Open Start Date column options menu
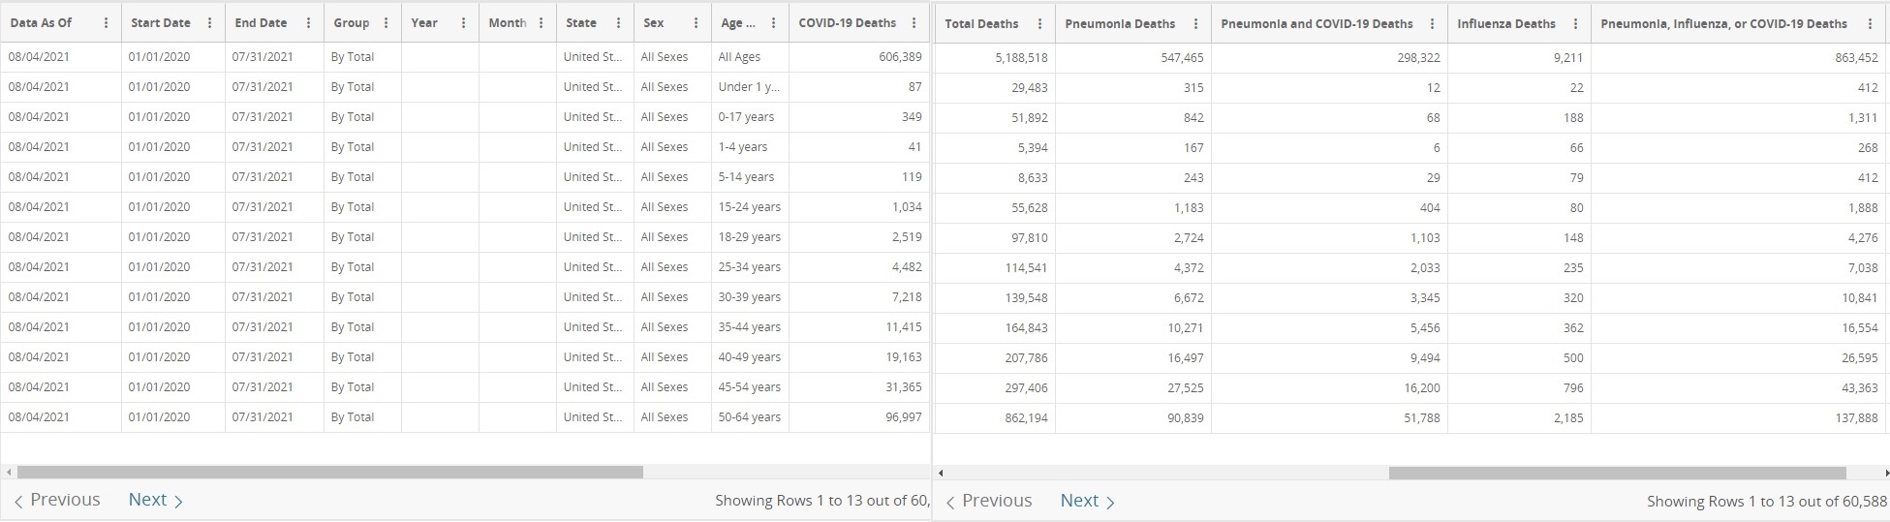This screenshot has height=522, width=1890. [x=209, y=23]
